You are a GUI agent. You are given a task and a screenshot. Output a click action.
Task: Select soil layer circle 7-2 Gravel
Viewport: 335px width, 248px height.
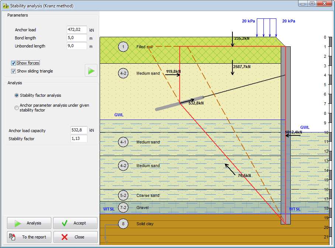123,208
